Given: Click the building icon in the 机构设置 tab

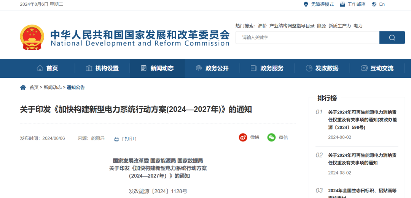Looking at the screenshot, I should pos(89,68).
